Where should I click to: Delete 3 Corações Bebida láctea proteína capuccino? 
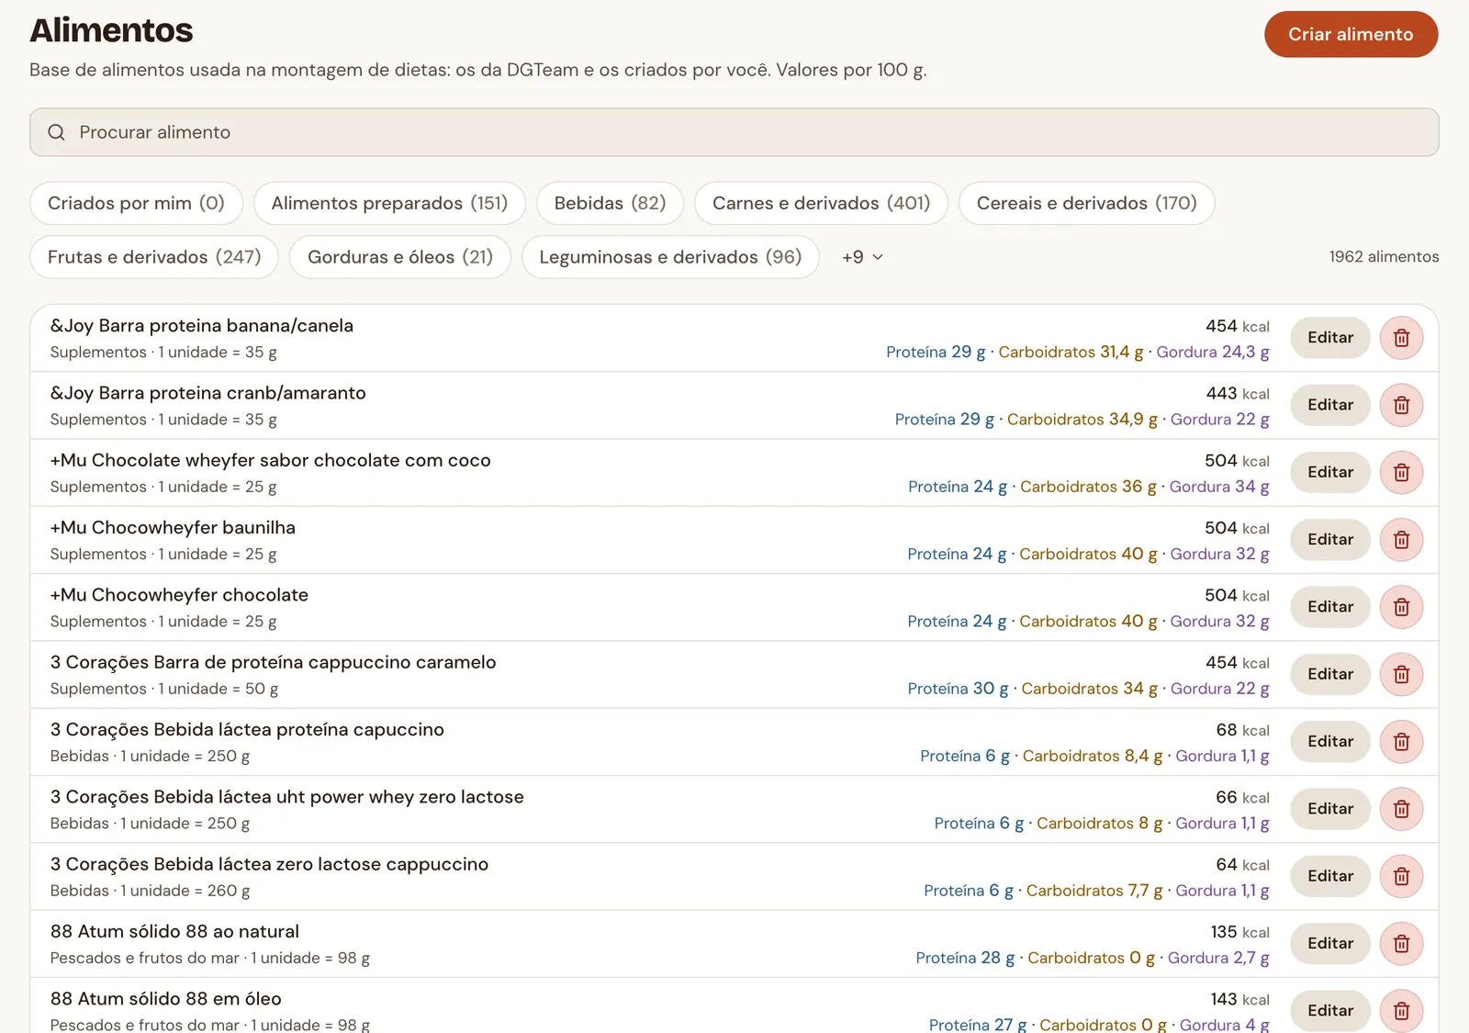coord(1401,741)
